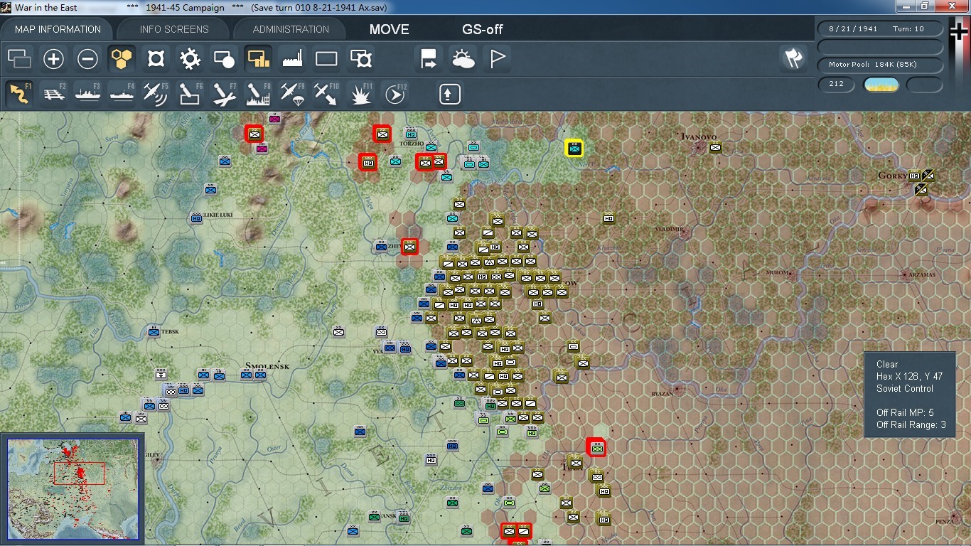
Task: Click the F12 end turn arrow icon
Action: (x=395, y=94)
